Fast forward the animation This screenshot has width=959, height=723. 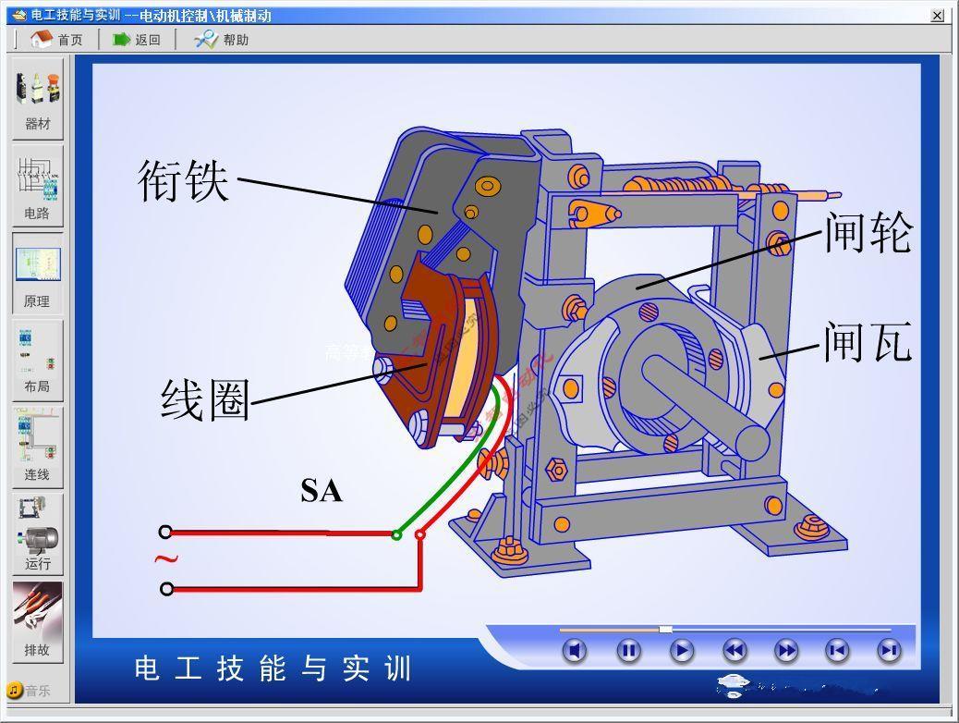[x=786, y=651]
